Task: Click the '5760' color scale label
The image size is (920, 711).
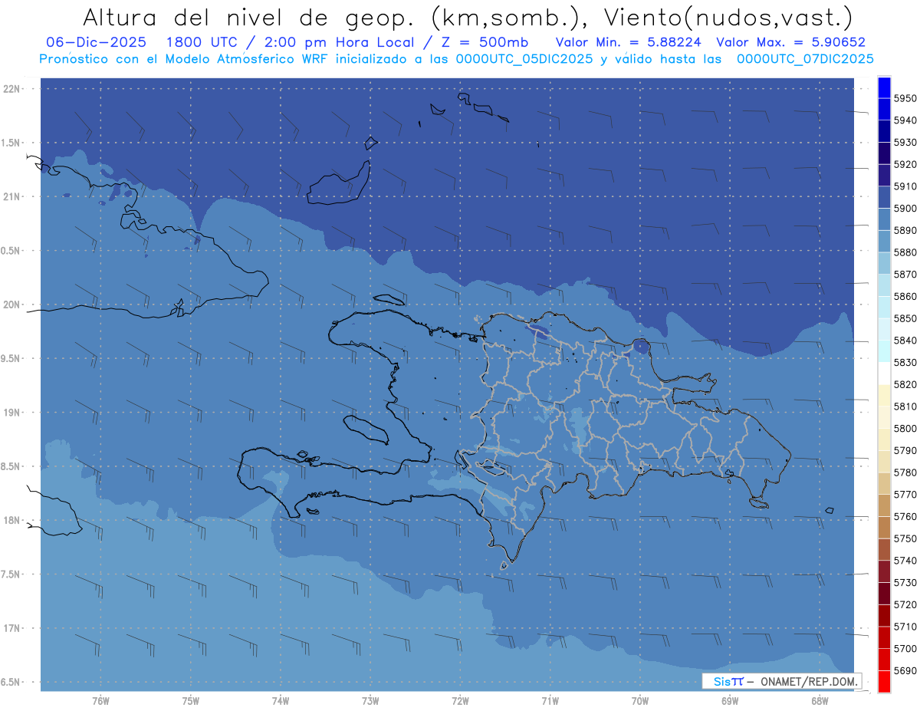Action: tap(905, 516)
